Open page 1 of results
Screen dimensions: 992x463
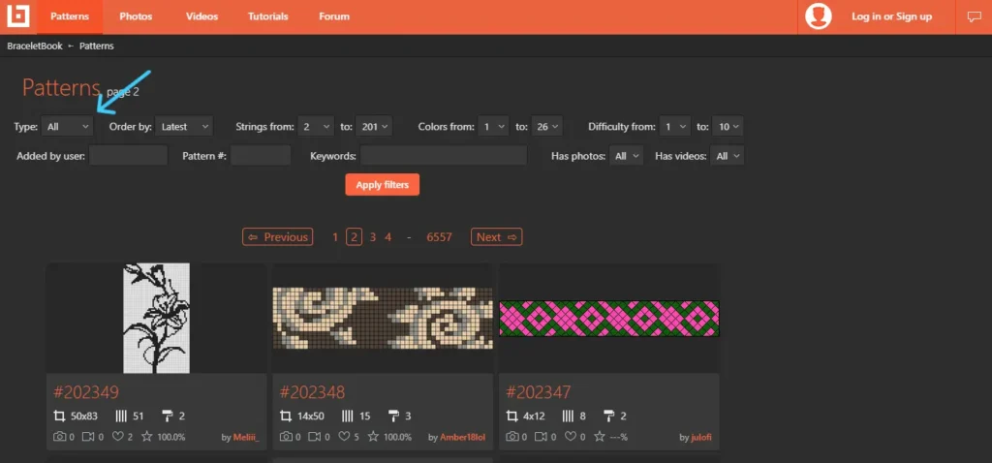click(335, 237)
